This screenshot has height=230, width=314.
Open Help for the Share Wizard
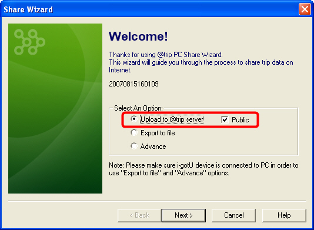[x=284, y=215]
